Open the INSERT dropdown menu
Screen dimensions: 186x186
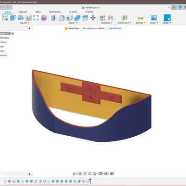[x=154, y=23]
